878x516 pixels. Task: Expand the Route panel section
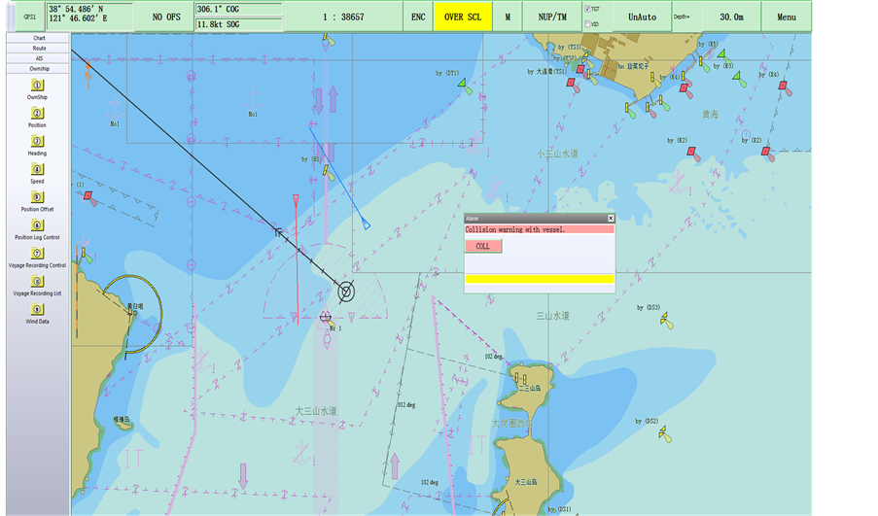(x=38, y=49)
